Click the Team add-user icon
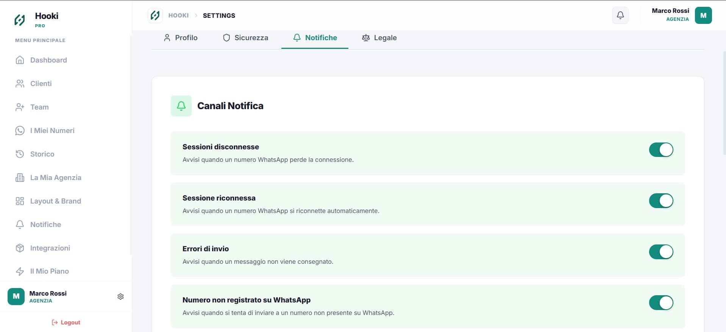Viewport: 726px width, 332px height. (20, 107)
